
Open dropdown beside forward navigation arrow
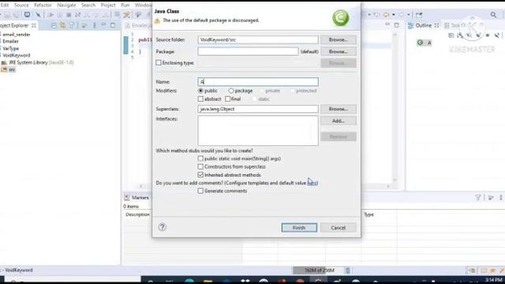pos(409,15)
